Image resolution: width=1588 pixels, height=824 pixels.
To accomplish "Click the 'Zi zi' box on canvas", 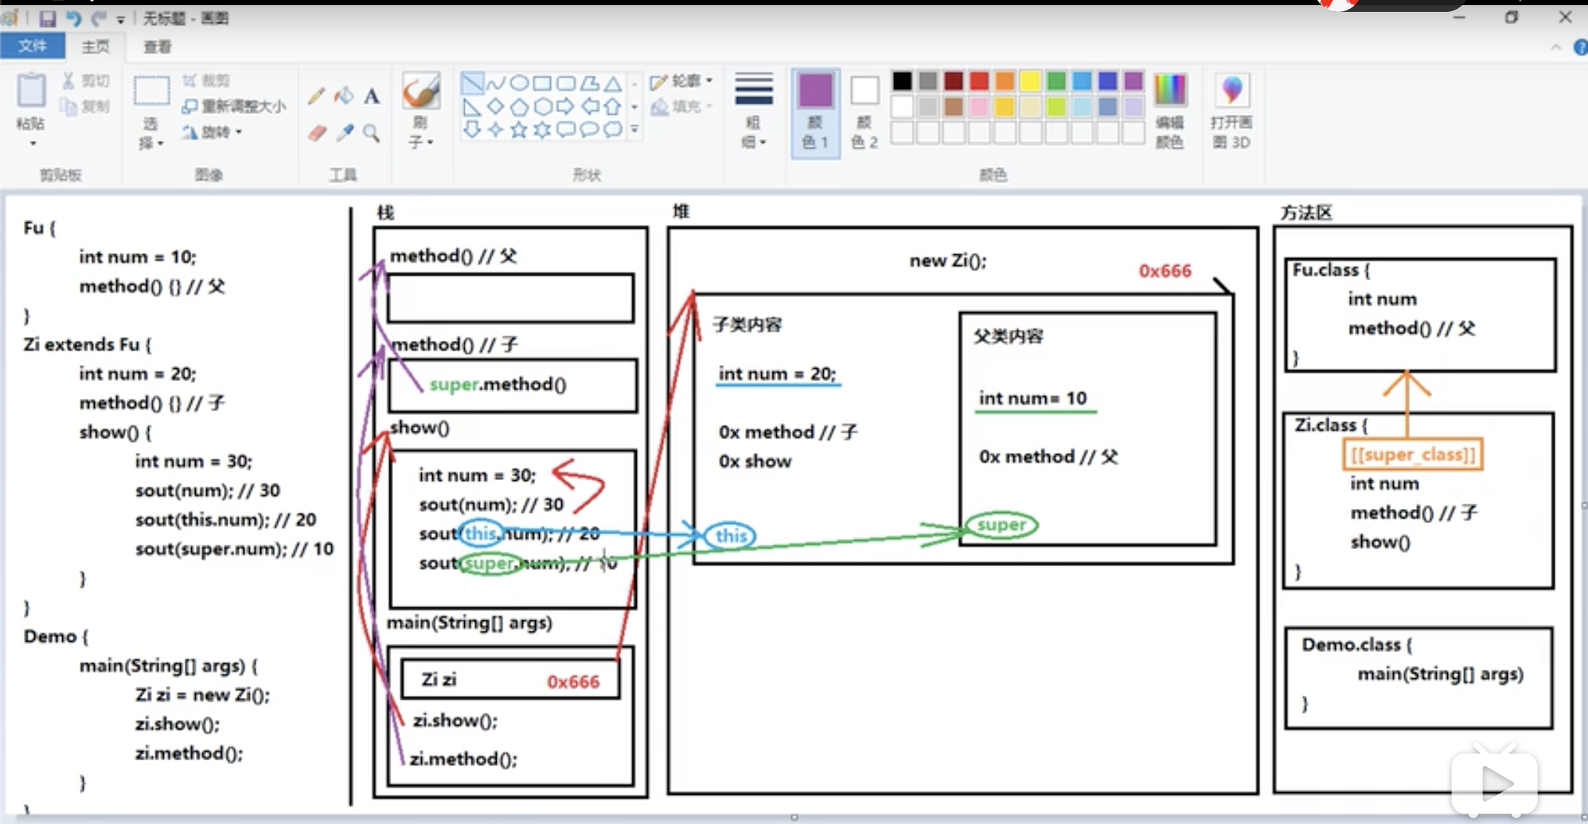I will (510, 680).
